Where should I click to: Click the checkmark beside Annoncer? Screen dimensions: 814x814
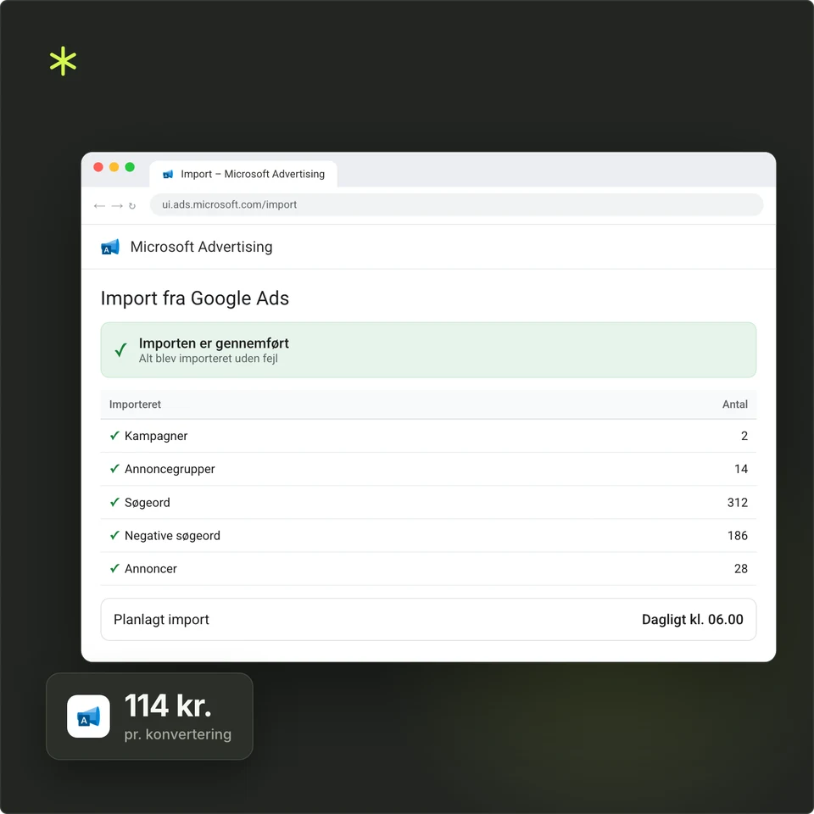(x=114, y=568)
